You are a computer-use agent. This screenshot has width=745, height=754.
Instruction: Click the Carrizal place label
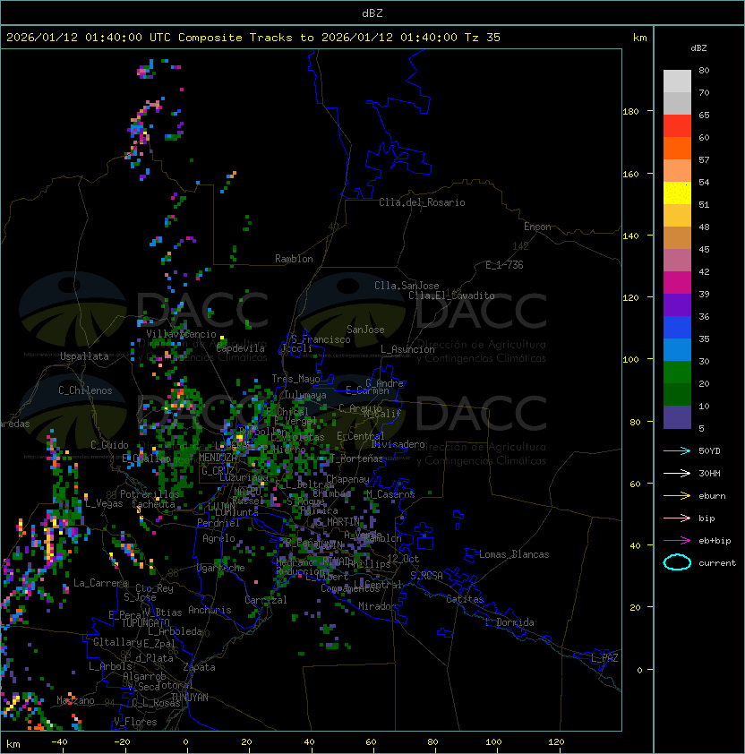pos(265,600)
